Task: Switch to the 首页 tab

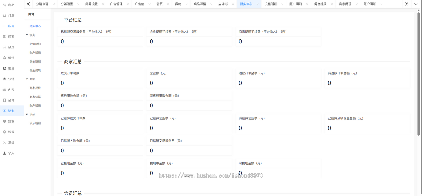Action: (x=160, y=4)
